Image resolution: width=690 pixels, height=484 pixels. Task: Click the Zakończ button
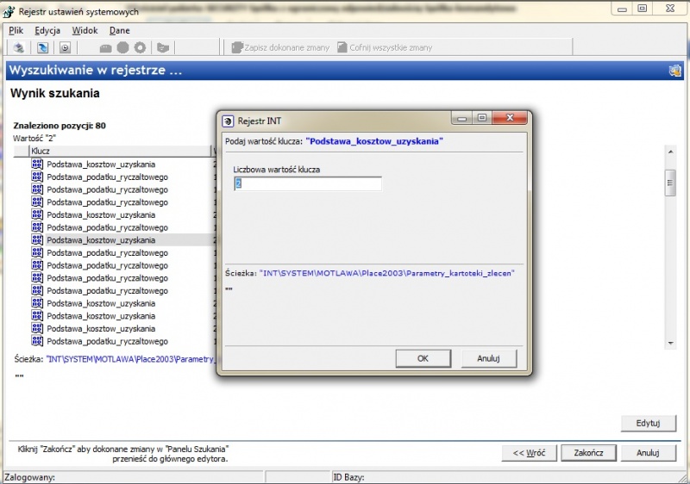click(x=588, y=452)
